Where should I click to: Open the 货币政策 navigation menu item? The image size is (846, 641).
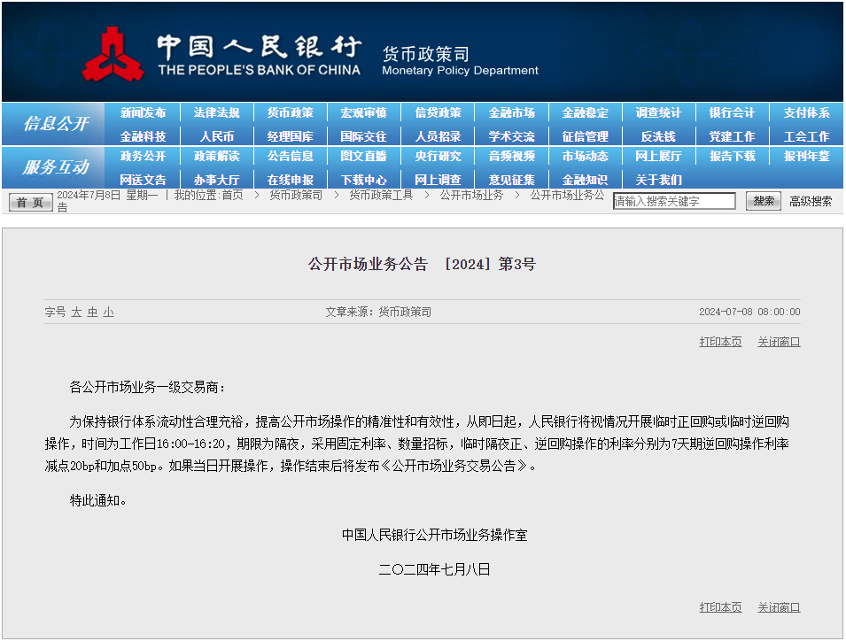(290, 113)
